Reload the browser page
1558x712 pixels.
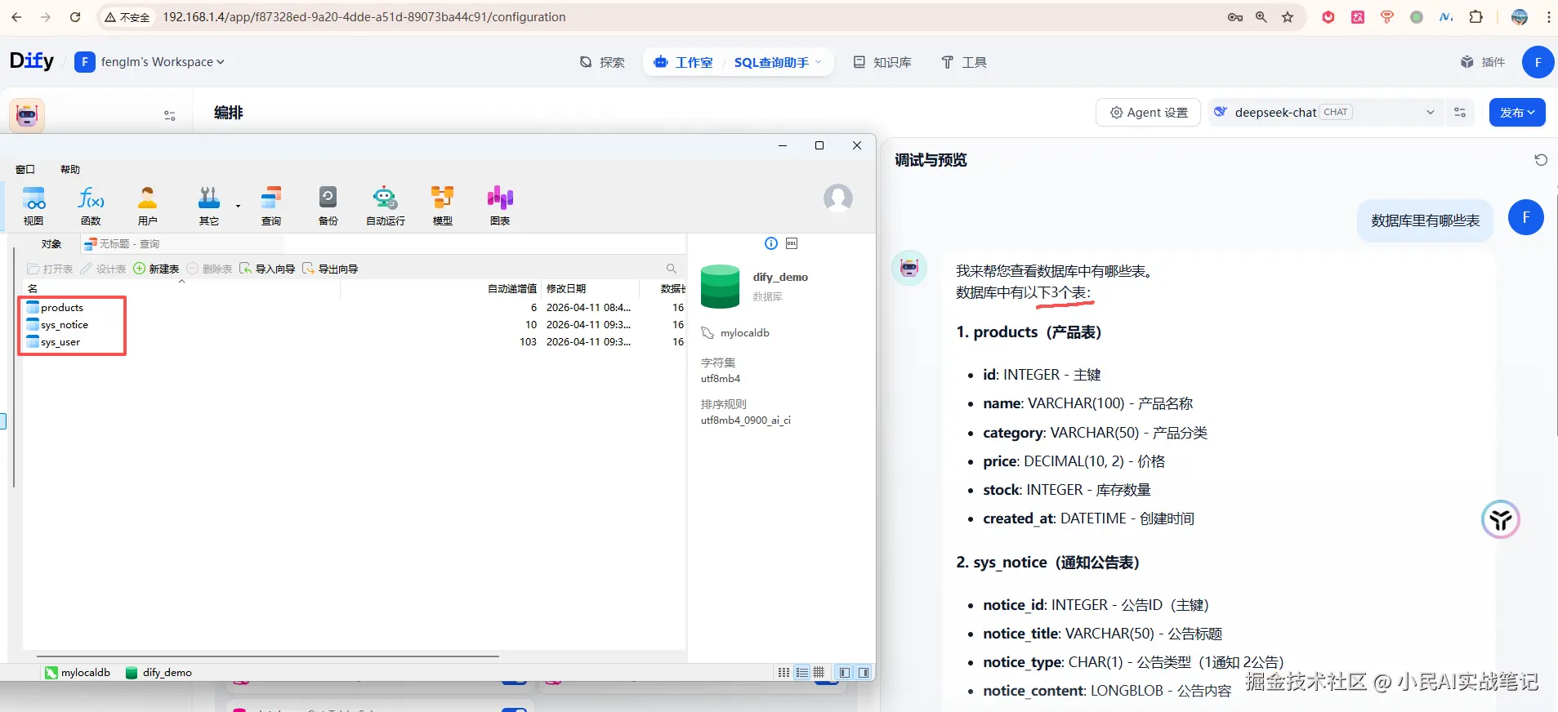tap(75, 16)
